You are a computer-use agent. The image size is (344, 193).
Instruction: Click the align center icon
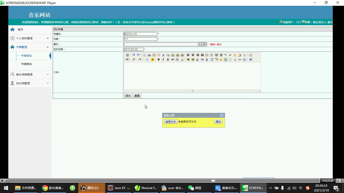193,55
